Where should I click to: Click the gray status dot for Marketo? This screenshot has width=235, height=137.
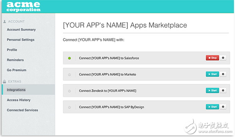pyautogui.click(x=69, y=75)
